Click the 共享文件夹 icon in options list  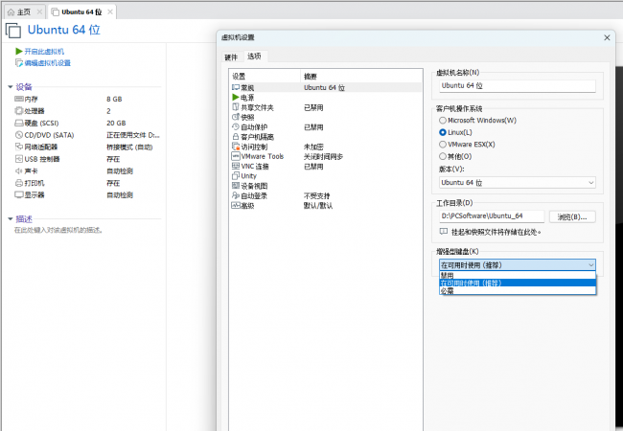pos(236,107)
